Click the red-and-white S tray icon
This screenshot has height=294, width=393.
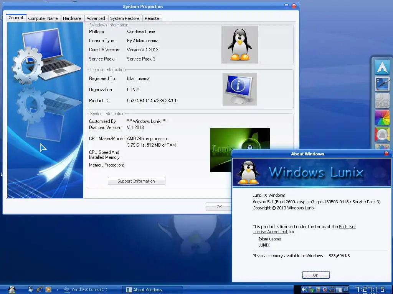tap(325, 290)
